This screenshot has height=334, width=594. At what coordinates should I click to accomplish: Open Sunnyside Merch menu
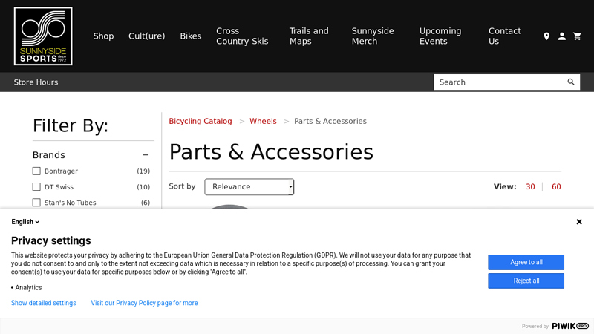coord(373,36)
